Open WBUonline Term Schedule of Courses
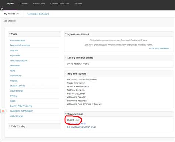175x142 pixels. [x=84, y=104]
